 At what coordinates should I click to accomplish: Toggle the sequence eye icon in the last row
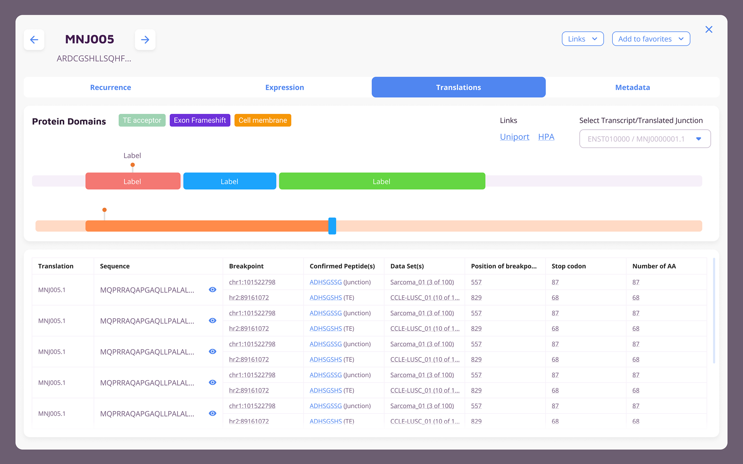[x=213, y=413]
